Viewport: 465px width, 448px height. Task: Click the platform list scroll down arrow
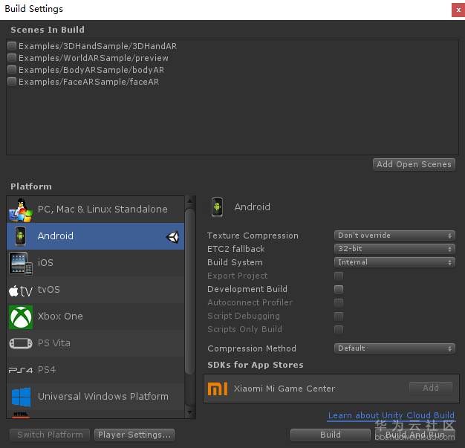point(190,413)
